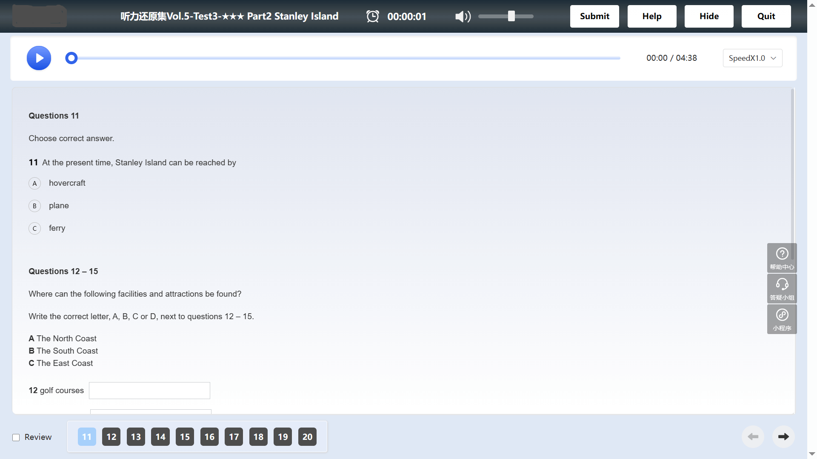Screen dimensions: 817x459
Task: Jump to question 16
Action: (209, 436)
